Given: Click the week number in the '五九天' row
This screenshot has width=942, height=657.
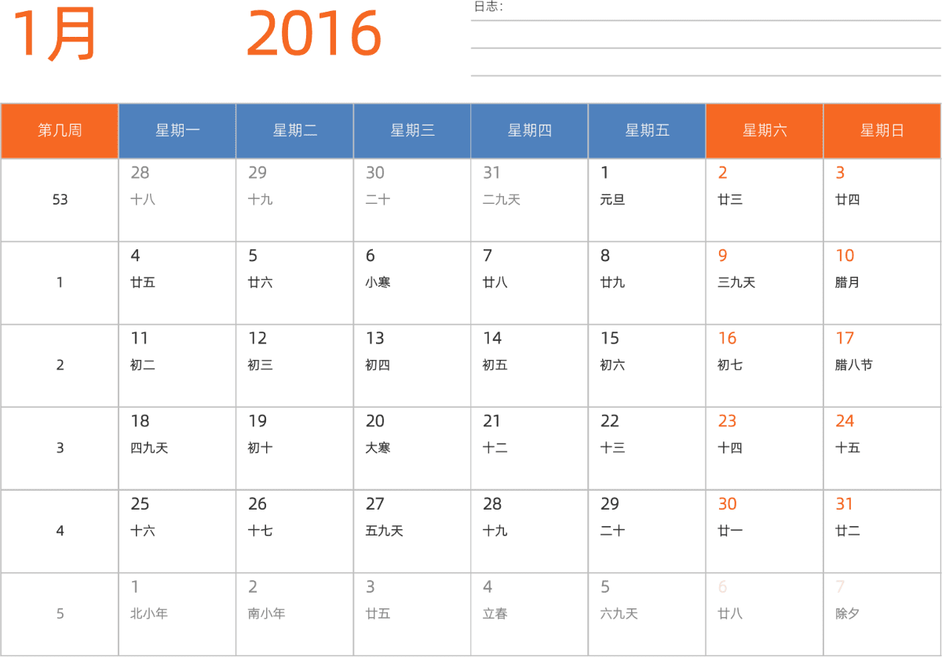Looking at the screenshot, I should point(60,532).
